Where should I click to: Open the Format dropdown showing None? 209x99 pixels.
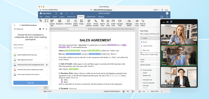(150, 62)
